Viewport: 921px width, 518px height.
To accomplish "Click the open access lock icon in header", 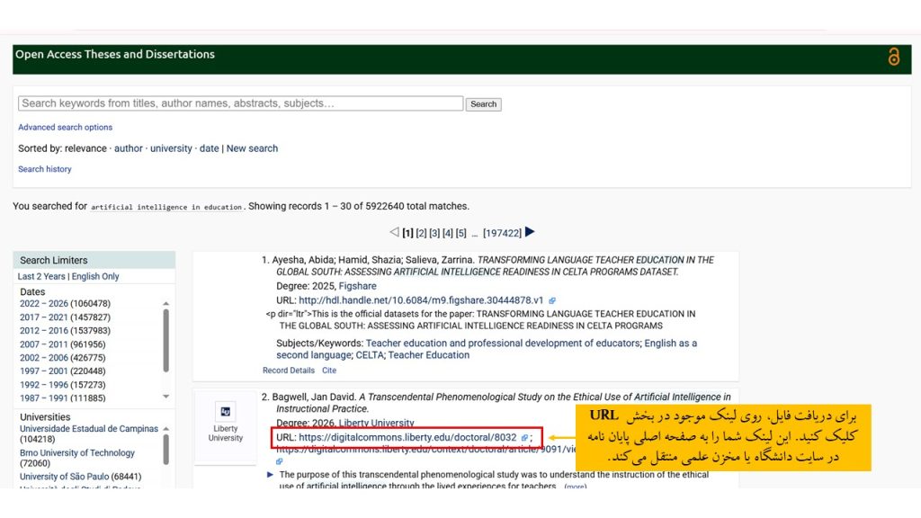I will click(x=893, y=57).
